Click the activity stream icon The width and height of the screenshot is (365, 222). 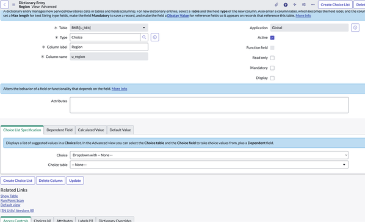pos(295,5)
